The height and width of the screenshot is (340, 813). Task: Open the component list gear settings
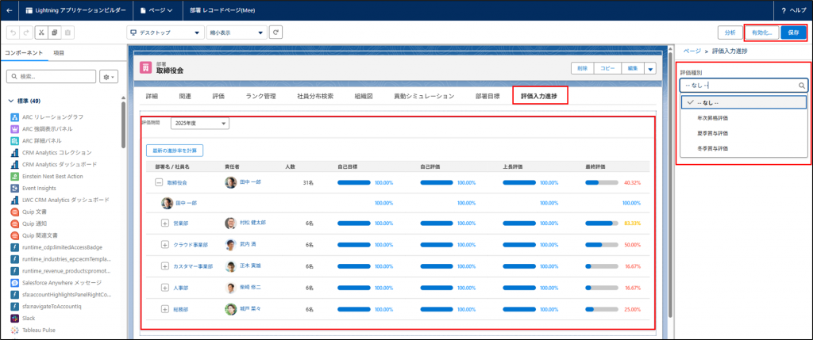[109, 77]
